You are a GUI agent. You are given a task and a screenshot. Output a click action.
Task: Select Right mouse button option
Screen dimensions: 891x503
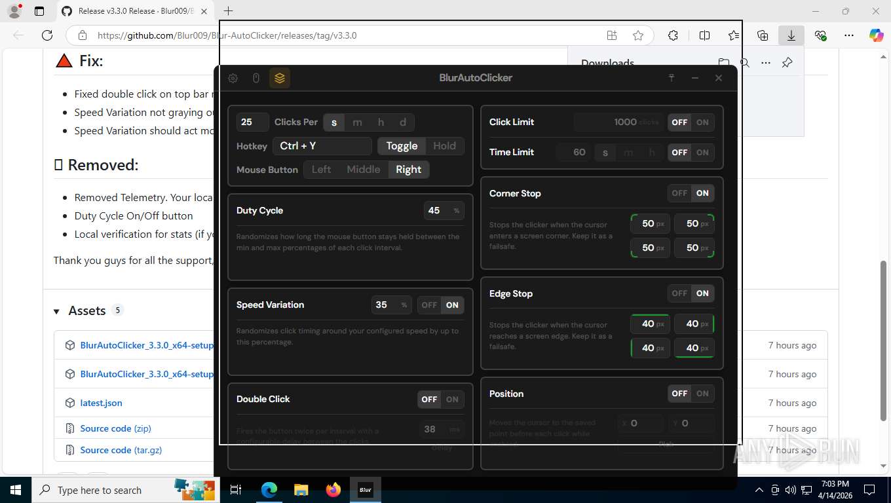(409, 170)
